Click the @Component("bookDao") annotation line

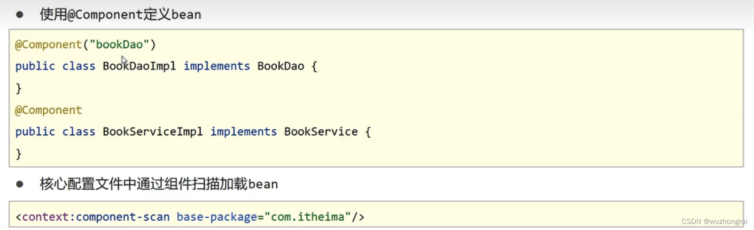85,45
